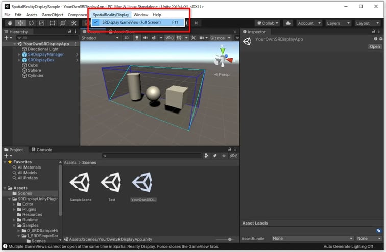Toggle scene effects skybox icon
This screenshot has width=386, height=252.
click(x=154, y=38)
